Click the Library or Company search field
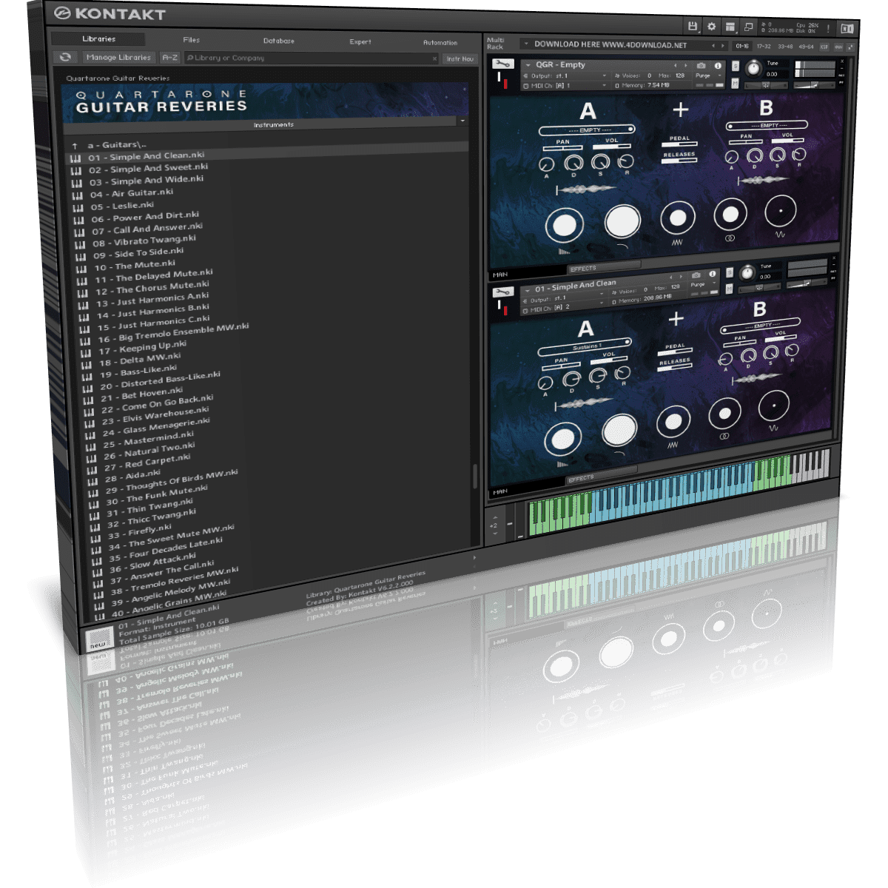 point(311,58)
